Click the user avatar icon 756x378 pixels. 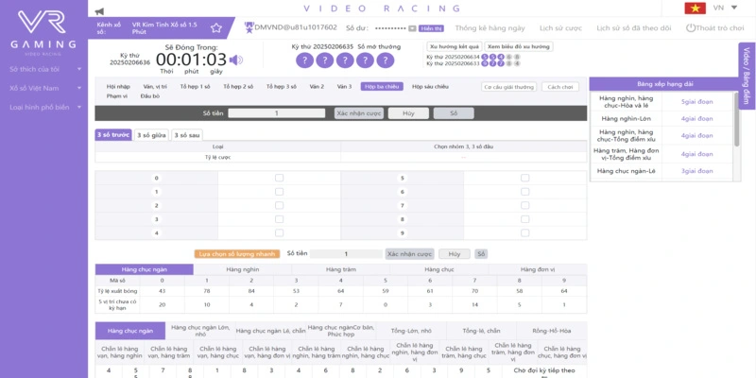(249, 28)
